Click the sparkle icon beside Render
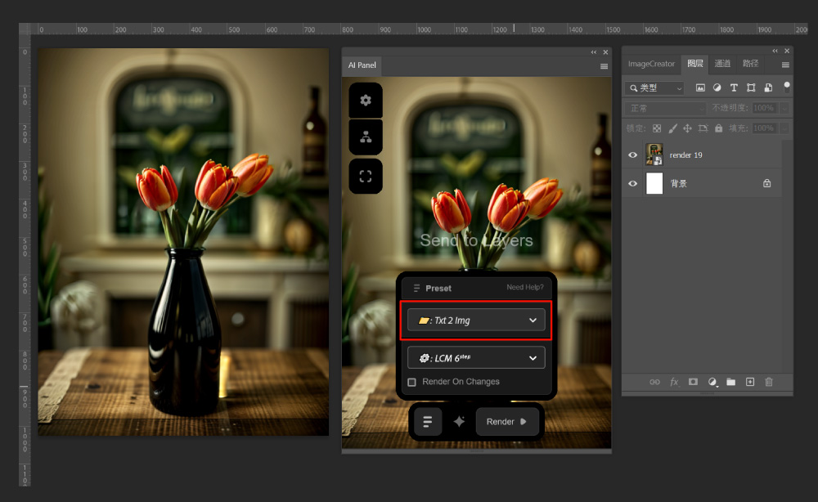 pyautogui.click(x=459, y=422)
